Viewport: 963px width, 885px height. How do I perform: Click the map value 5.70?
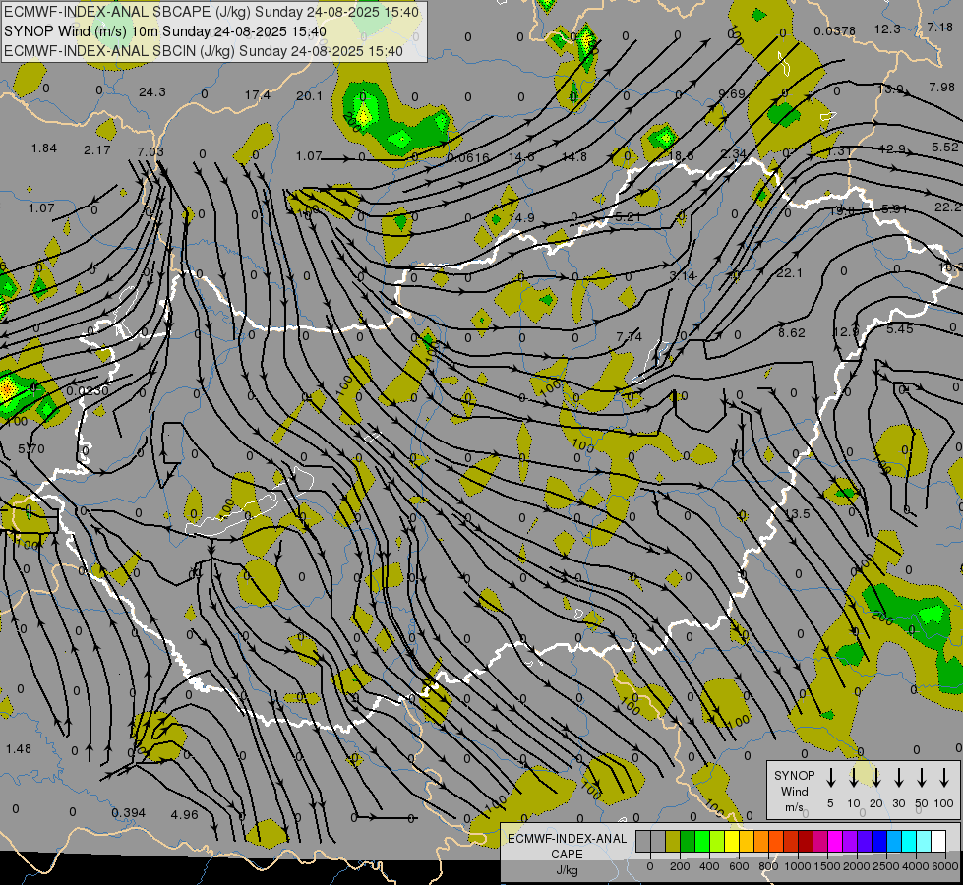point(31,449)
